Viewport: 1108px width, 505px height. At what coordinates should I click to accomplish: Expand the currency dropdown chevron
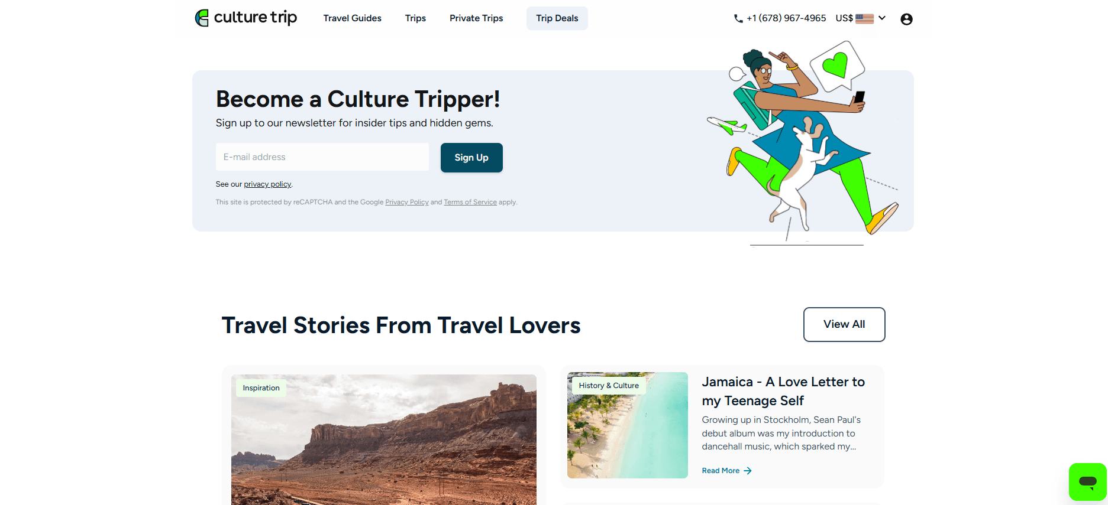882,18
